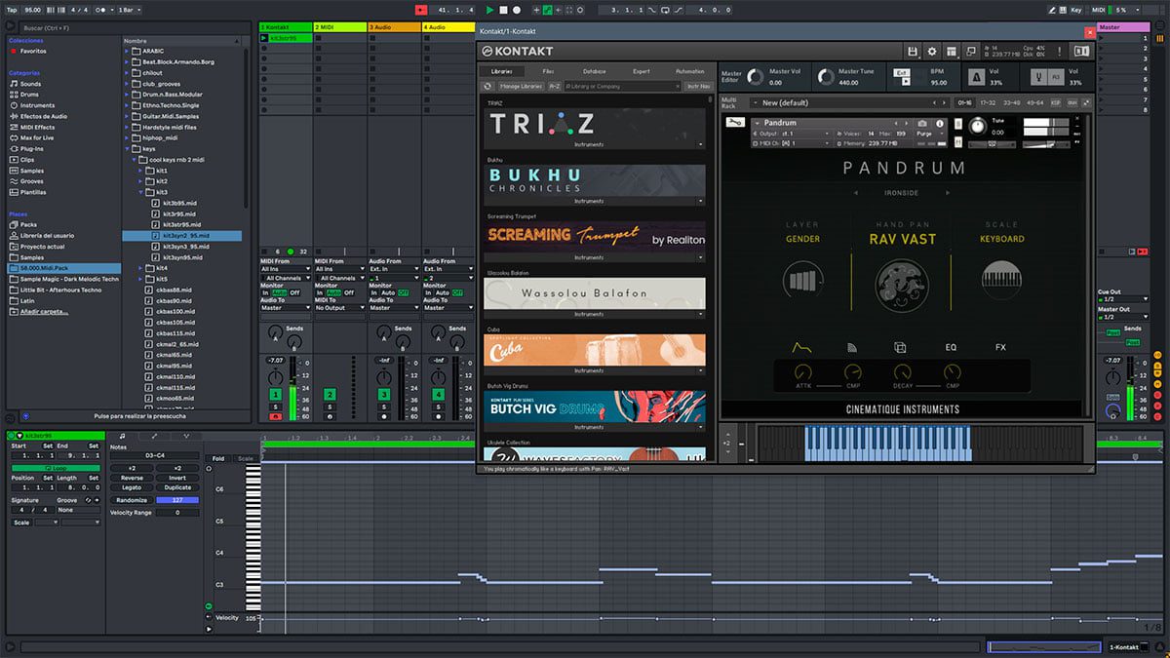
Task: Select Samples category in browser
Action: (32, 171)
